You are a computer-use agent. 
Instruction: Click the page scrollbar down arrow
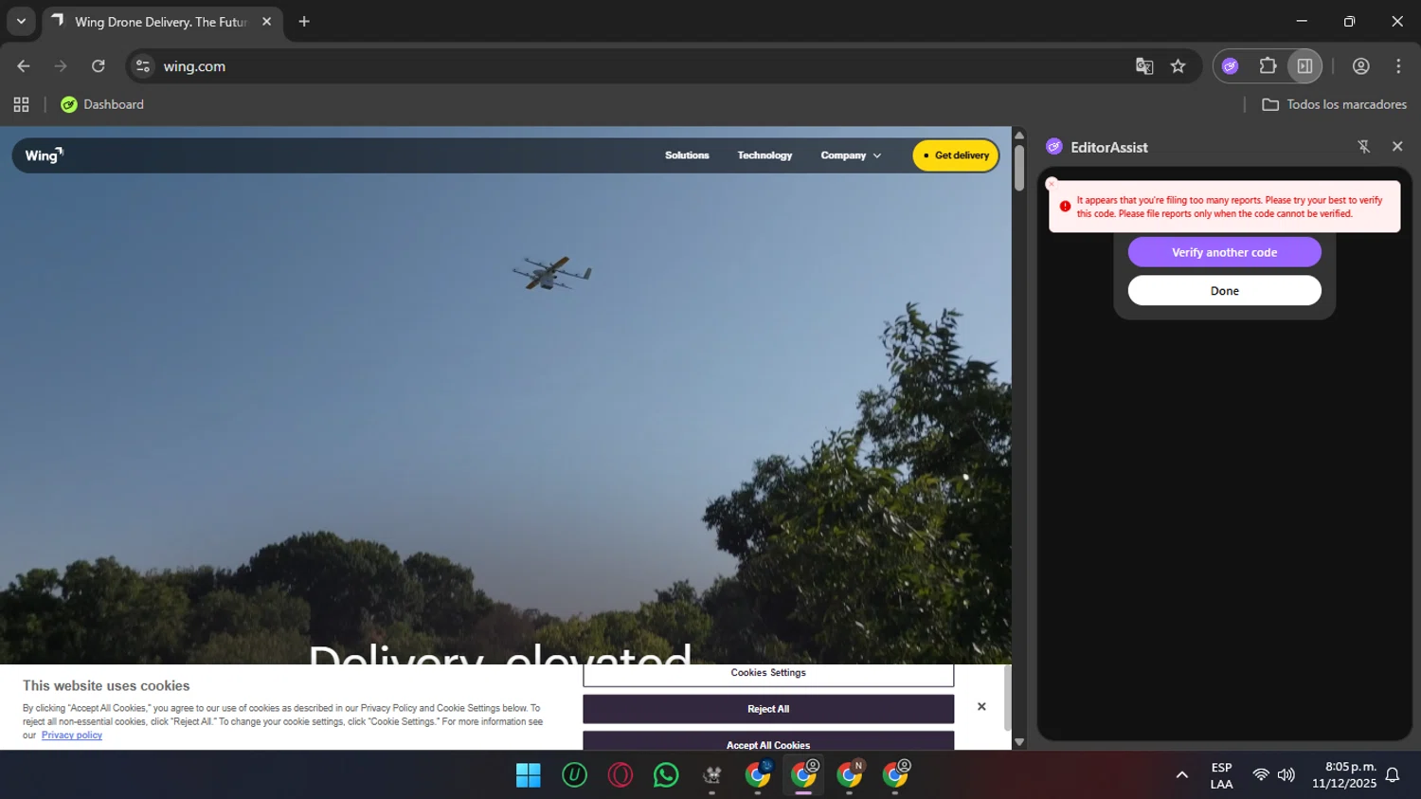[x=1019, y=742]
